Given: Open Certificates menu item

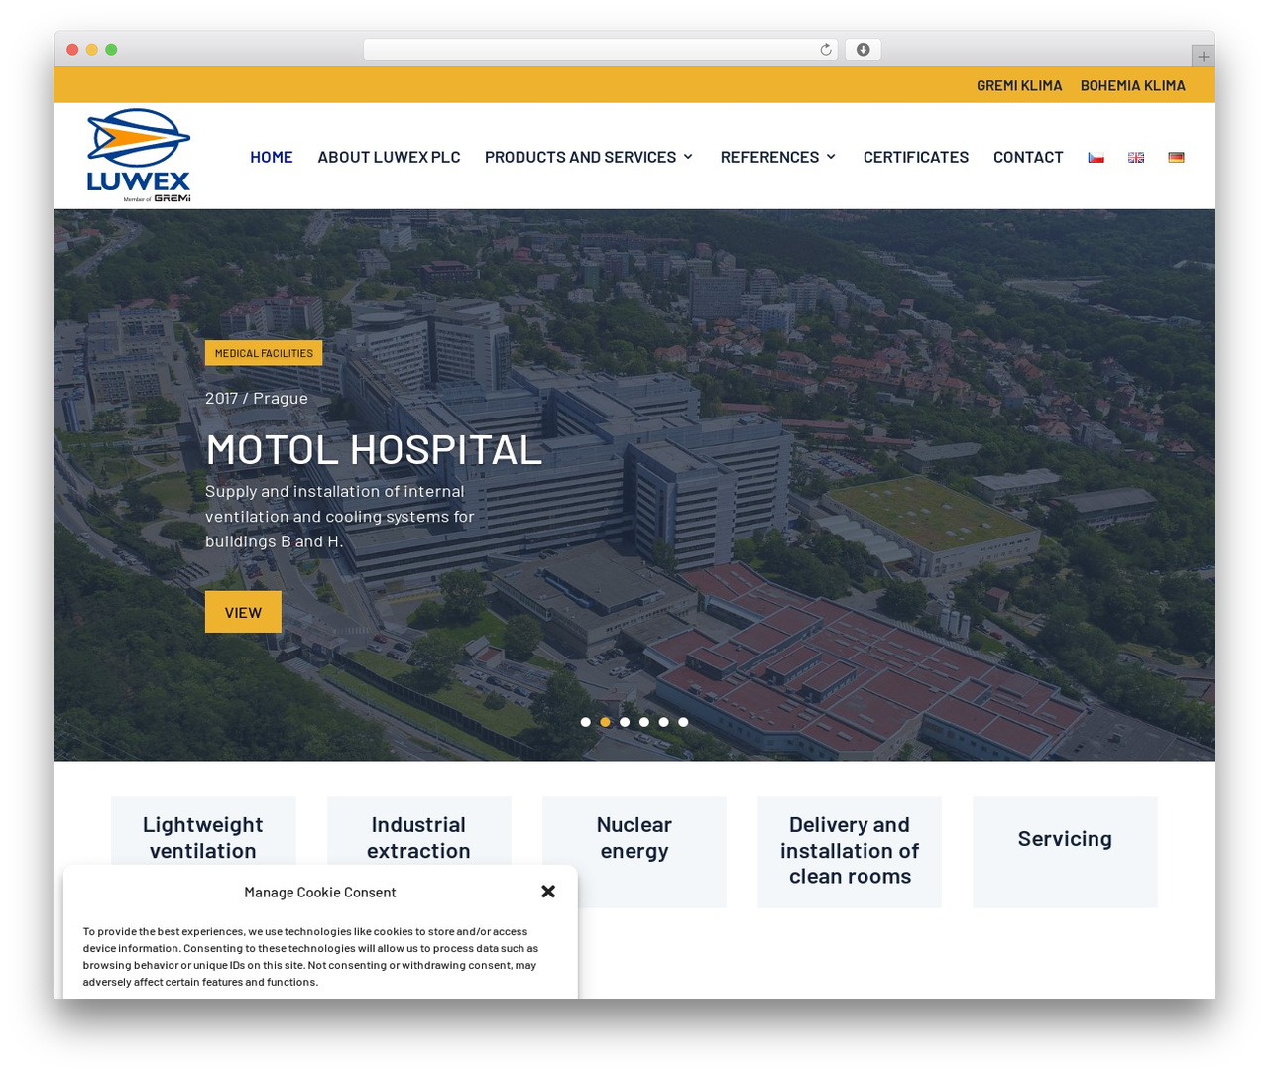Looking at the screenshot, I should (x=916, y=157).
